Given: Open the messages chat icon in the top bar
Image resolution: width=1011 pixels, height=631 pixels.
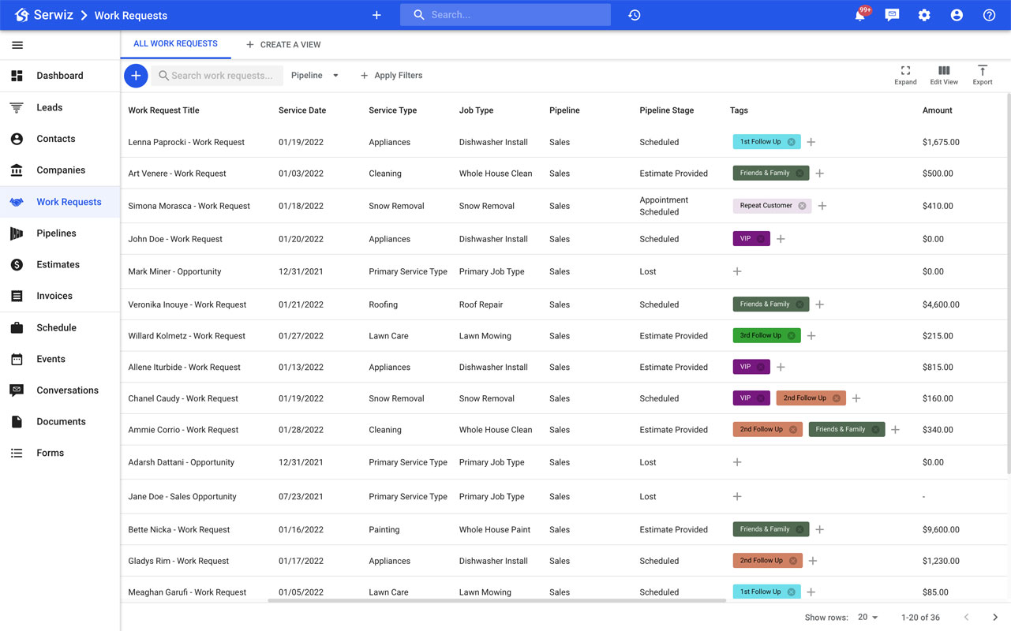Looking at the screenshot, I should coord(892,15).
